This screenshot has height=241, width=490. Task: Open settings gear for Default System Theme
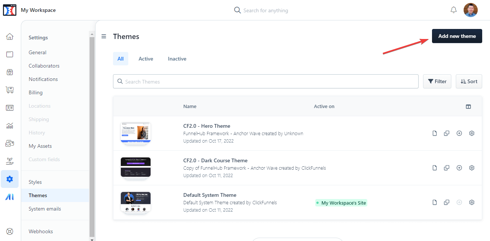(x=471, y=202)
